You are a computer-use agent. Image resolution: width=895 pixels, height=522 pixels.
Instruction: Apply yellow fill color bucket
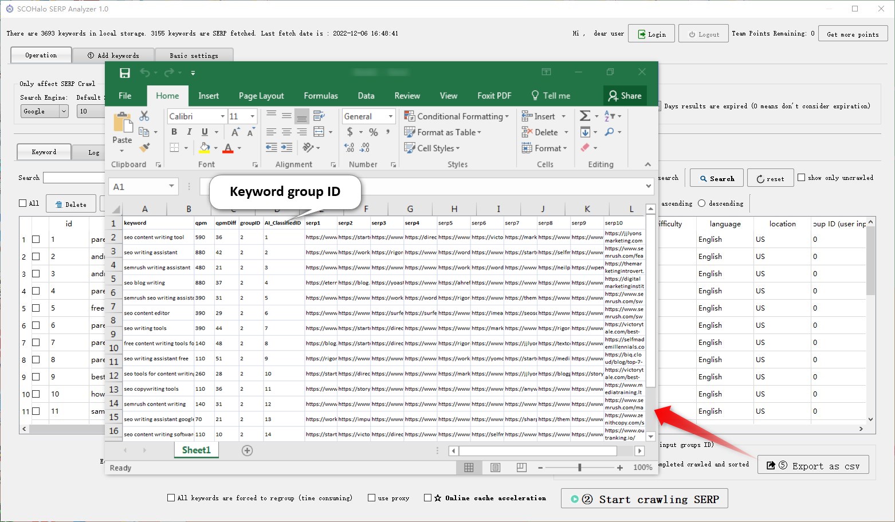tap(205, 148)
